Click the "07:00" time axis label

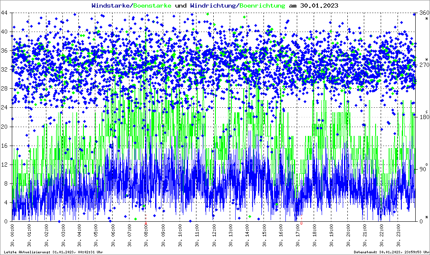pyautogui.click(x=130, y=230)
